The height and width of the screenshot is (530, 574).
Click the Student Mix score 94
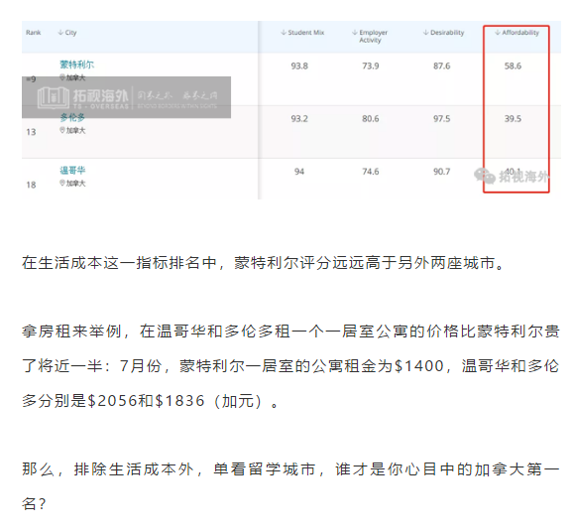299,172
